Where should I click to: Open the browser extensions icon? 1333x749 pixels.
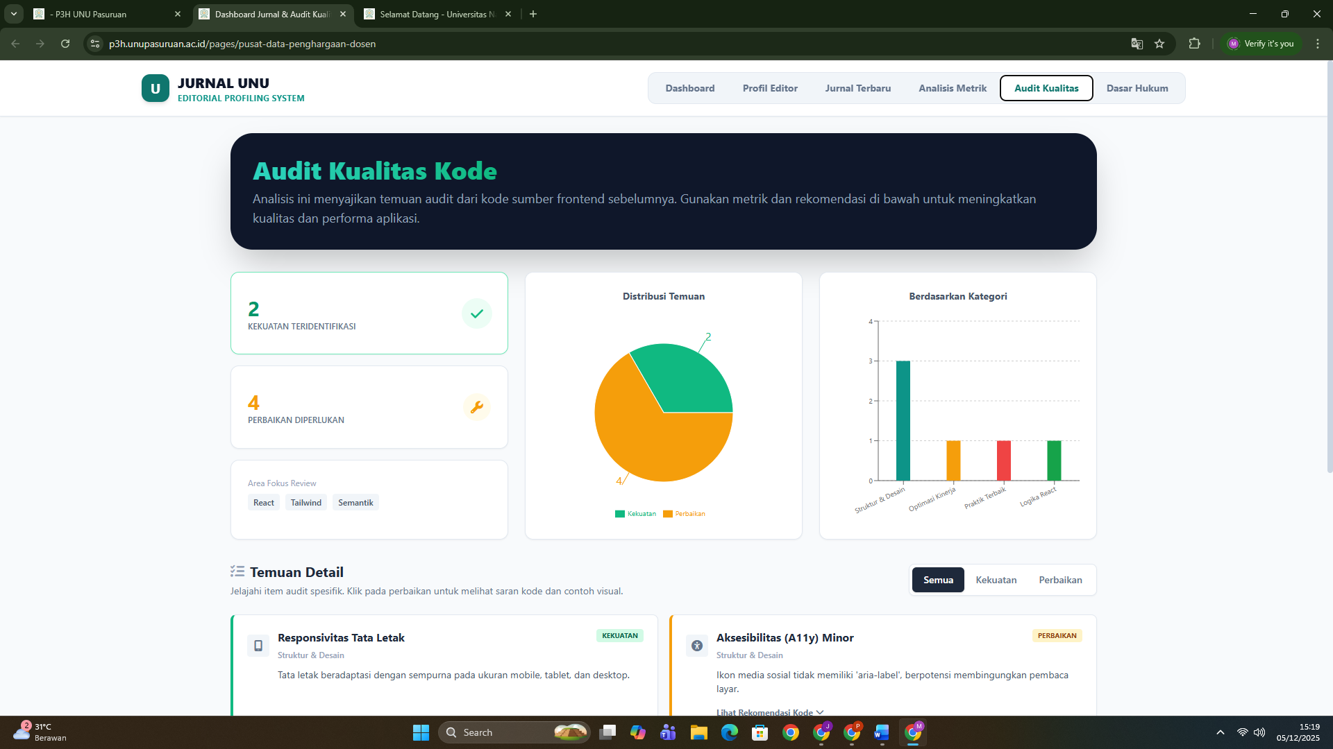[x=1194, y=44]
